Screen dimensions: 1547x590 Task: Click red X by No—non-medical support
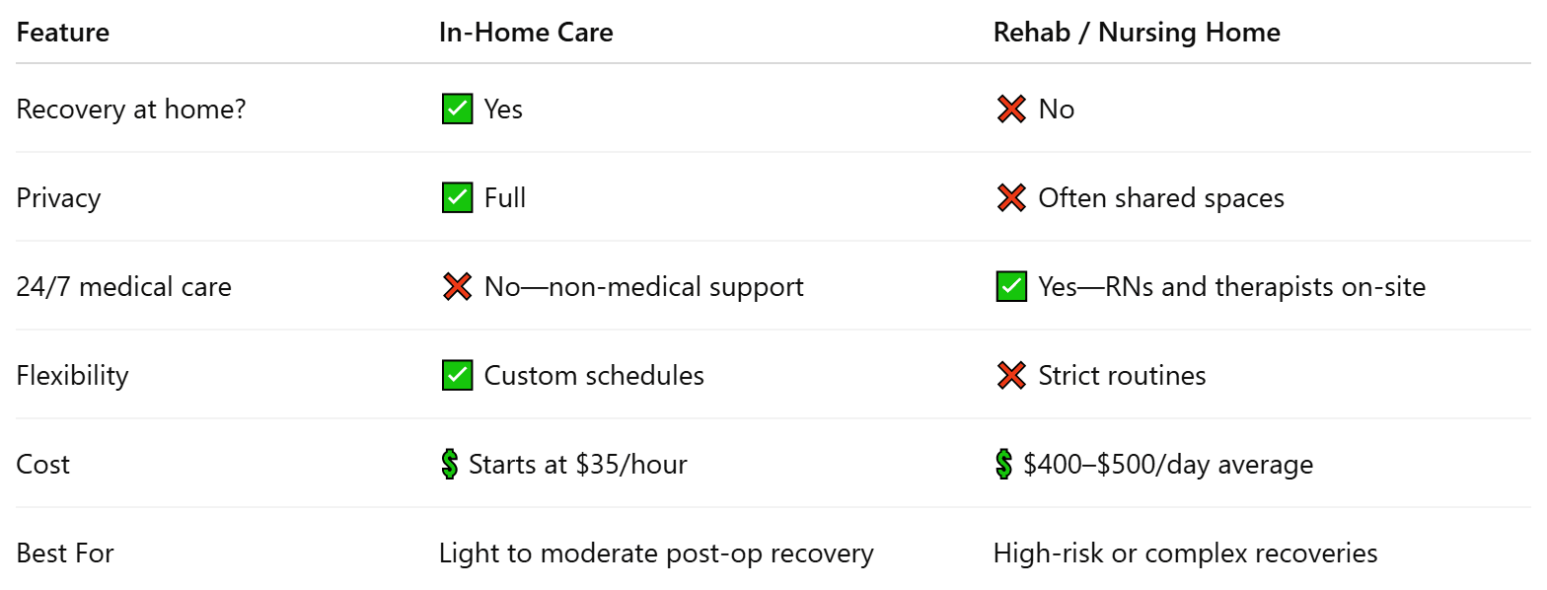[457, 287]
